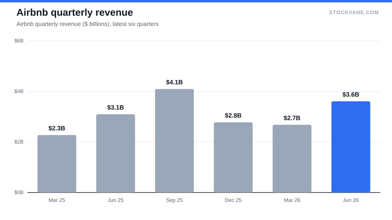Screen dimensions: 392x220
Task: Click the 'Mar 26' x-axis label
Action: [292, 200]
